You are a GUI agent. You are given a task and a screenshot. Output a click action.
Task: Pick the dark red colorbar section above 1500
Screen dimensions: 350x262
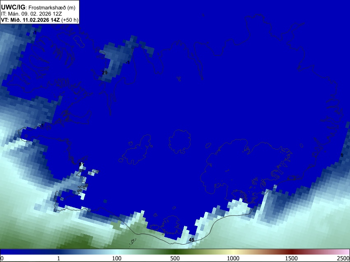pyautogui.click(x=291, y=252)
